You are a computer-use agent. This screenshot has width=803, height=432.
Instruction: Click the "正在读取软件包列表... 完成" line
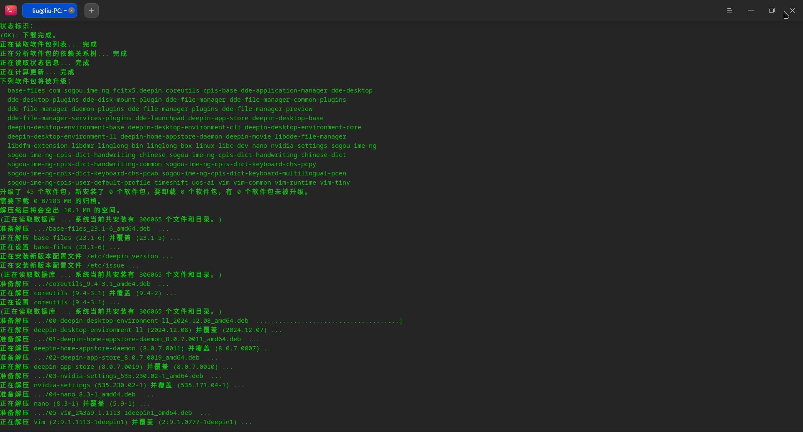coord(49,44)
